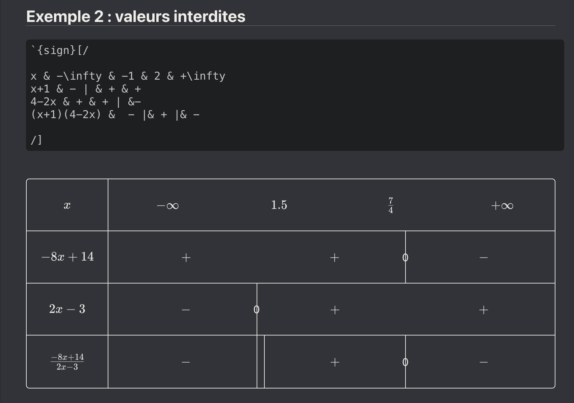
Task: Click the code line starting with '(x+1)(4-2x)'
Action: click(115, 115)
